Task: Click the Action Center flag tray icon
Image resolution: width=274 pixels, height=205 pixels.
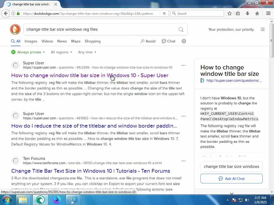Action: point(234,200)
